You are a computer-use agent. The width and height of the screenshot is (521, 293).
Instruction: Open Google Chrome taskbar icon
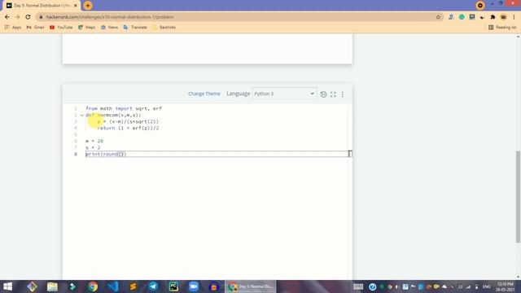93,286
